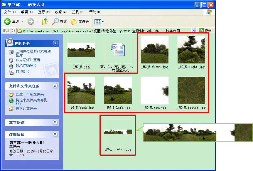Select the _MG_5.cubic.jpg thumbnail

[118, 132]
